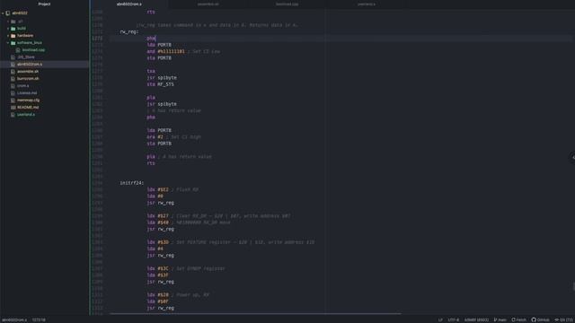
Task: Click the software_linux folder icon
Action: [13, 43]
